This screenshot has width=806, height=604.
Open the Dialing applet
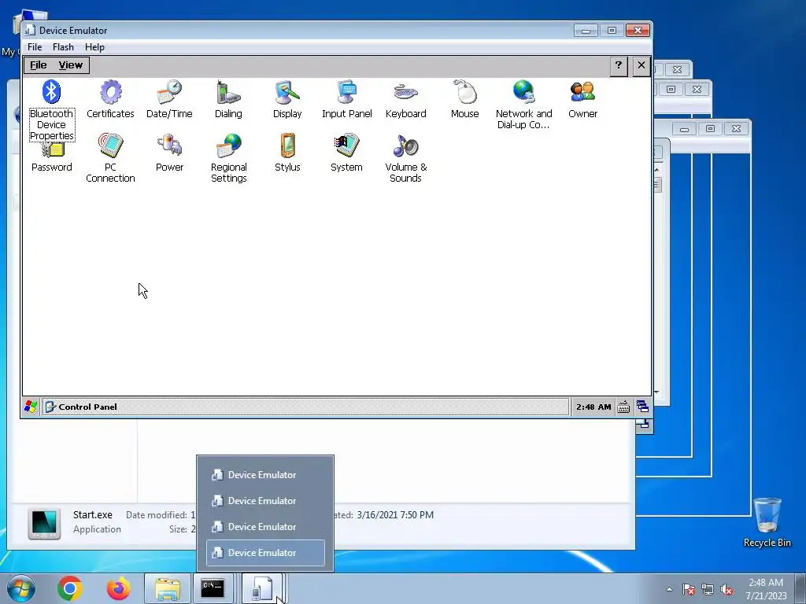(x=228, y=100)
